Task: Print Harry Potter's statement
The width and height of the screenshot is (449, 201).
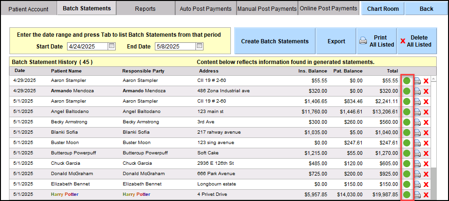Action: [417, 194]
